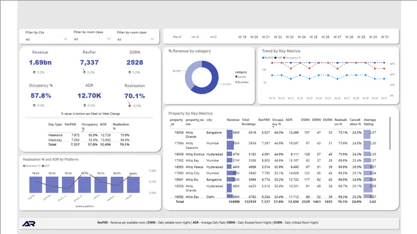This screenshot has width=417, height=234.
Task: Click the green up arrow under ADR card
Action: point(85,105)
